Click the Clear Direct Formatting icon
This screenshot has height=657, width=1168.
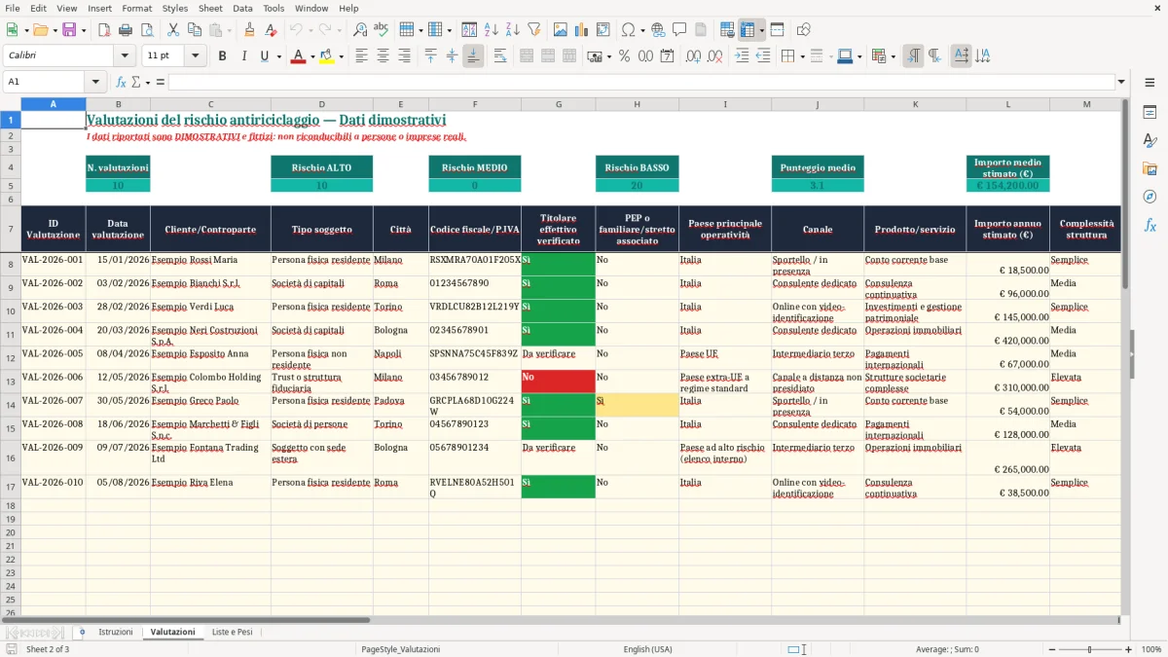click(x=272, y=30)
